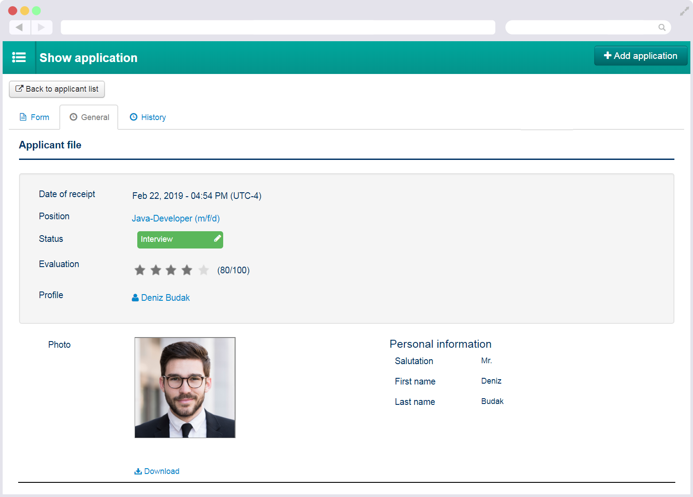Click the First name label

(x=415, y=381)
